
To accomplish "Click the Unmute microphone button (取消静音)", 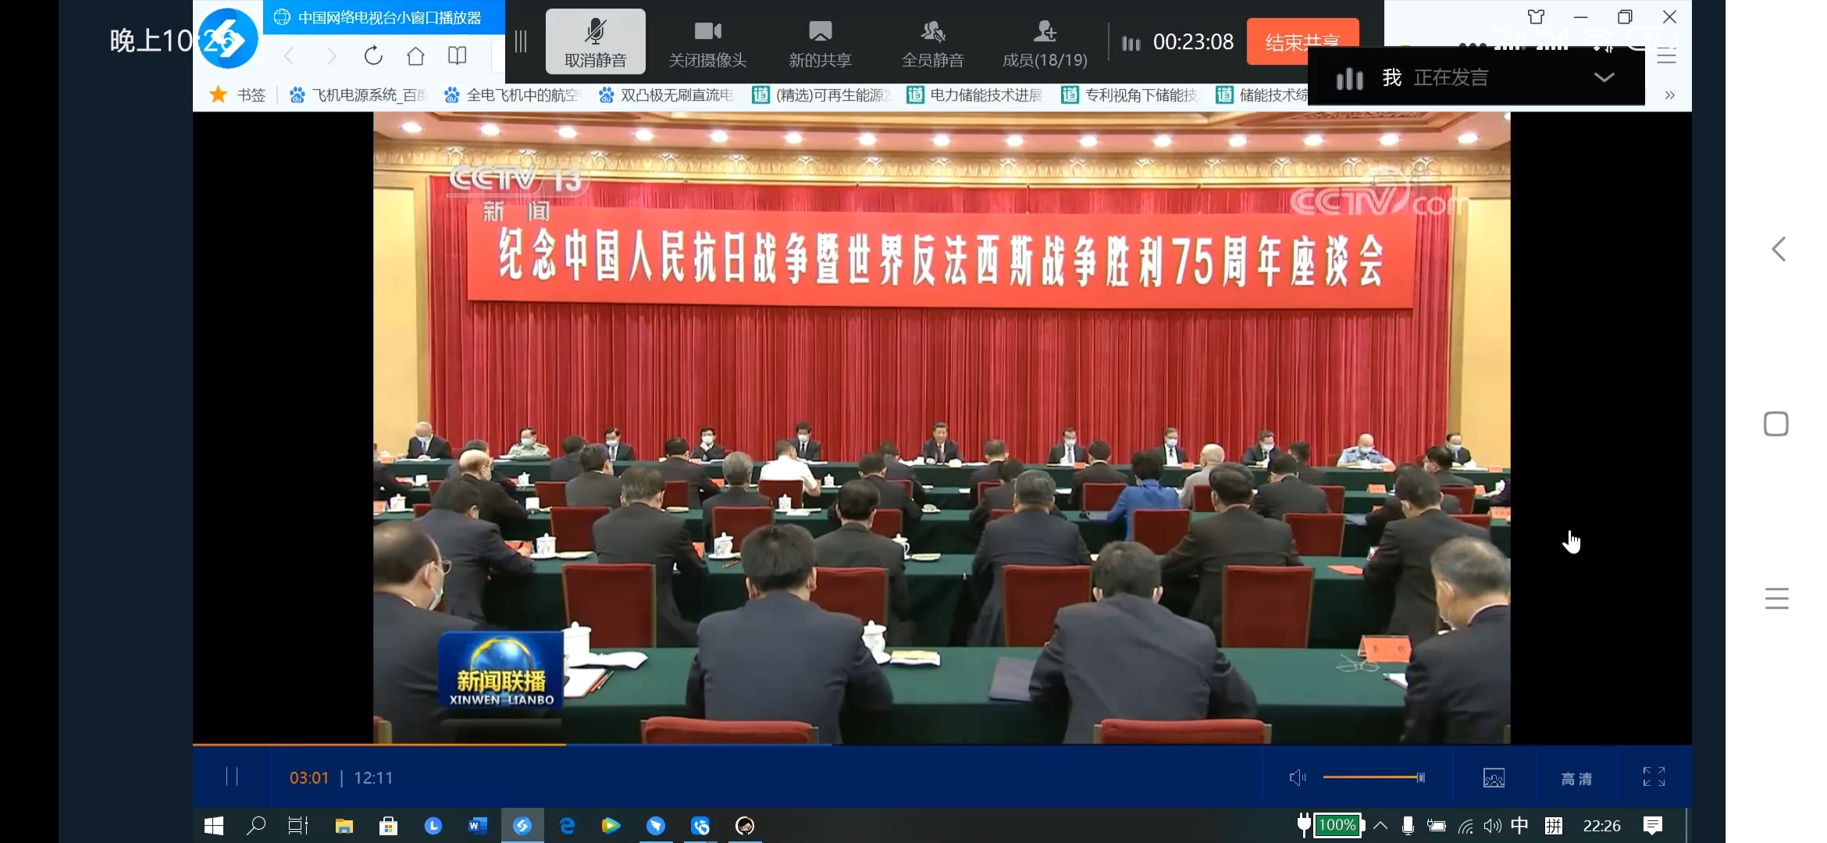I will (595, 42).
